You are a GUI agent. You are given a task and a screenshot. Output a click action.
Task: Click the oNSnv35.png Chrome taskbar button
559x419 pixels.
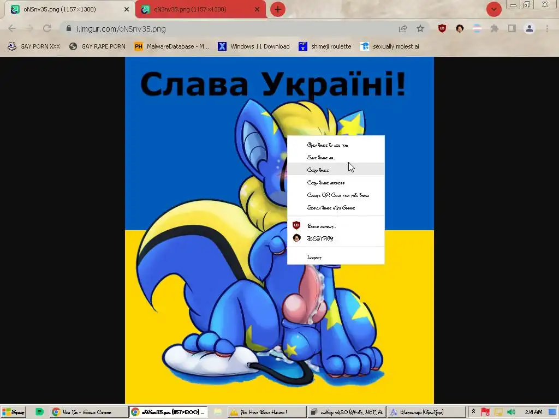(x=168, y=412)
